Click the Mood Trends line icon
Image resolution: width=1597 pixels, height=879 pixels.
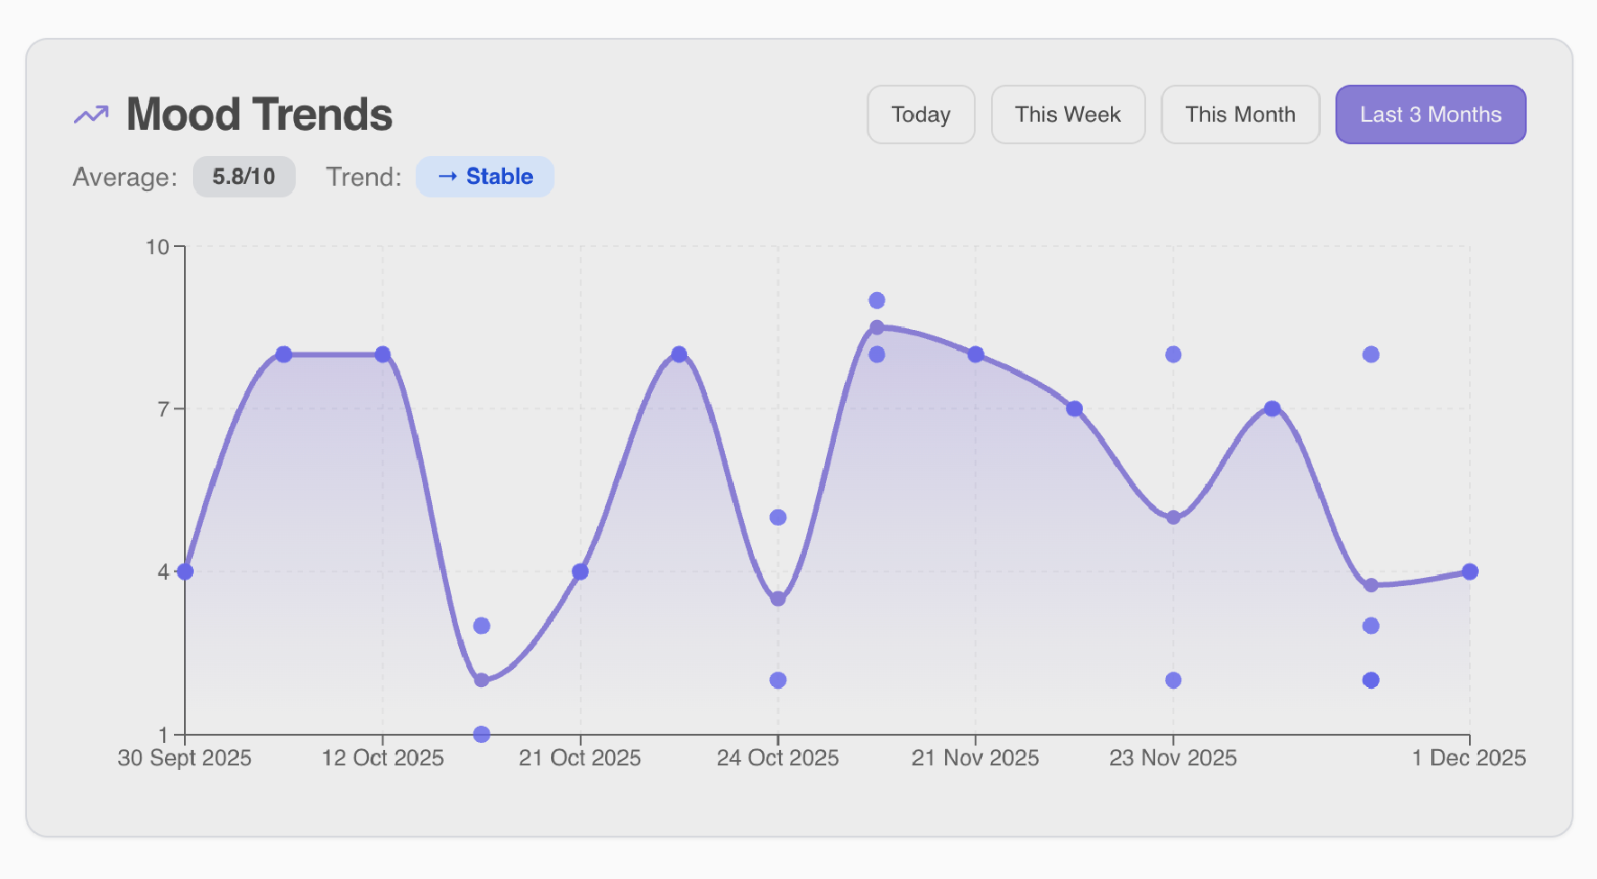(91, 114)
